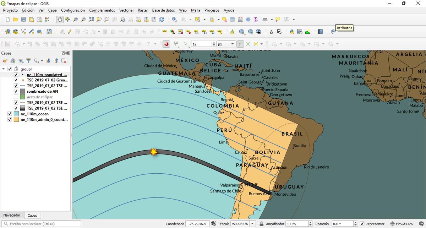Open the Processing Toolbox gear icon

248,20
